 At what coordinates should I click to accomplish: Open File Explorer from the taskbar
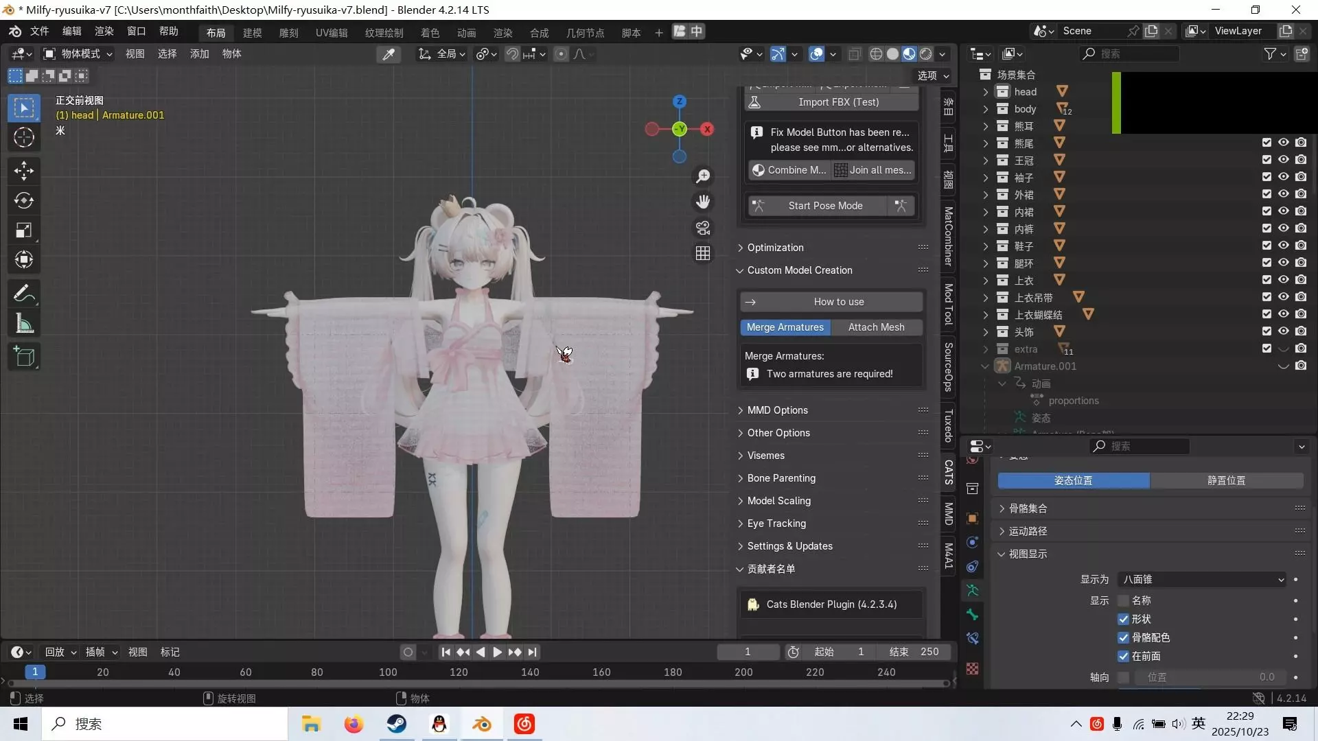pos(311,724)
